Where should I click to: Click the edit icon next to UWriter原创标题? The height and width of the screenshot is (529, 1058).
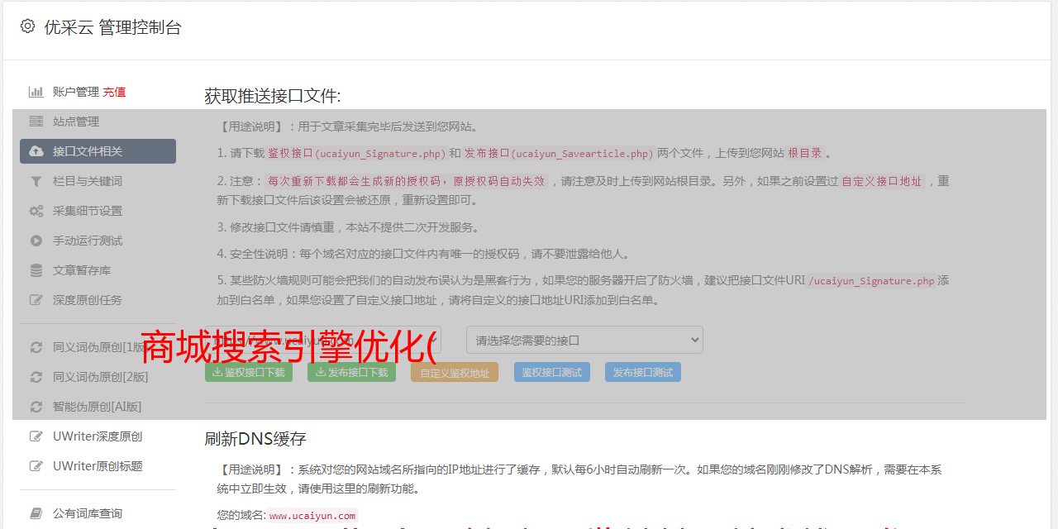[x=36, y=466]
